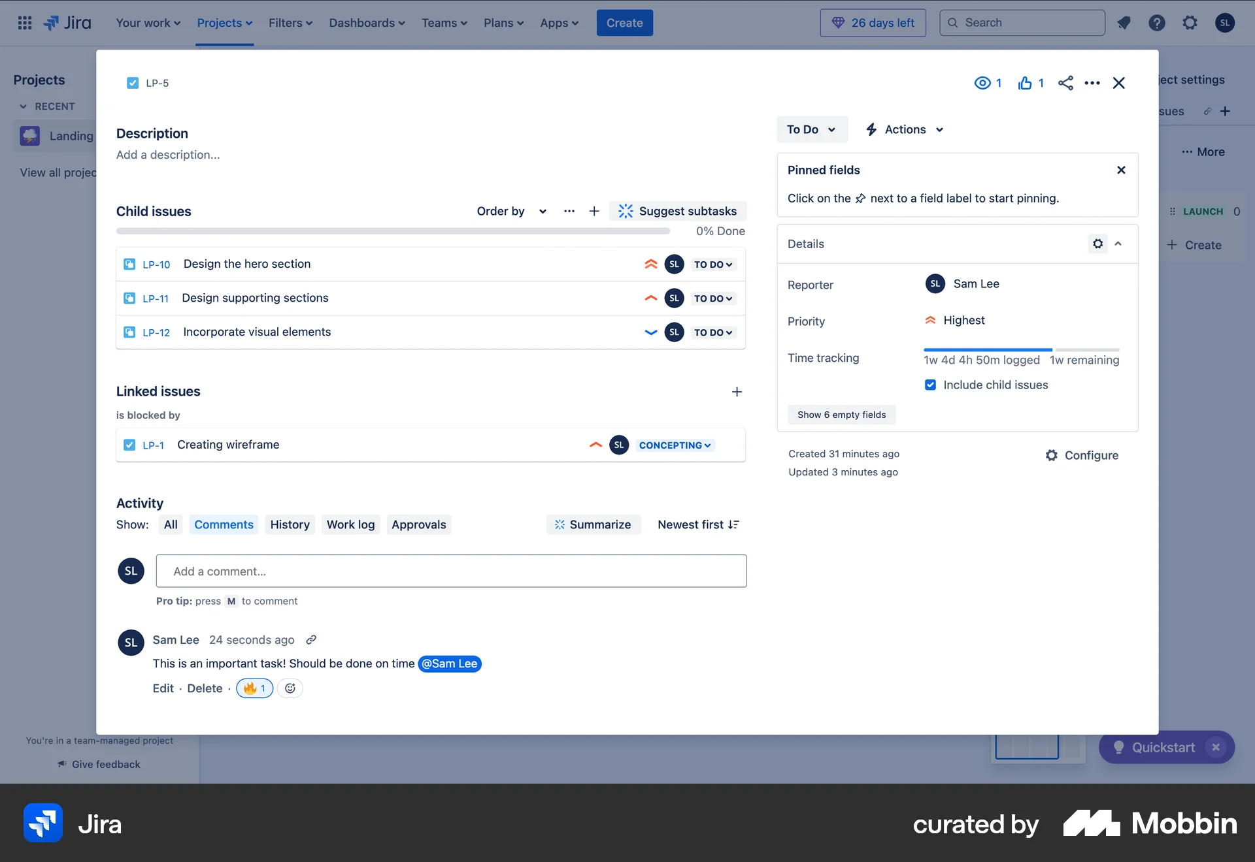Collapse the Details panel chevron
The image size is (1255, 862).
coord(1119,244)
